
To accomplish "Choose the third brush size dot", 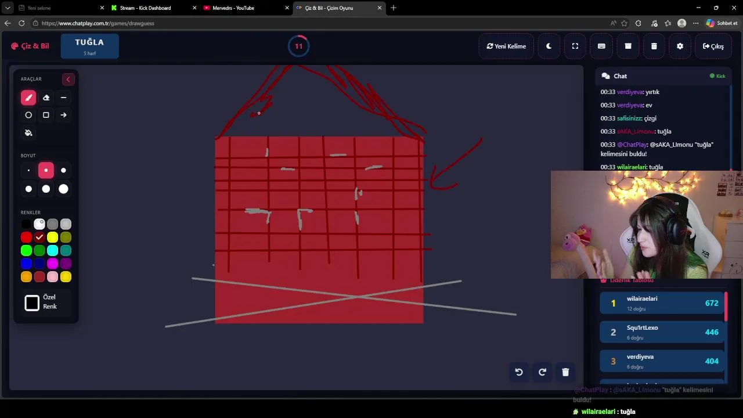I will click(x=63, y=171).
